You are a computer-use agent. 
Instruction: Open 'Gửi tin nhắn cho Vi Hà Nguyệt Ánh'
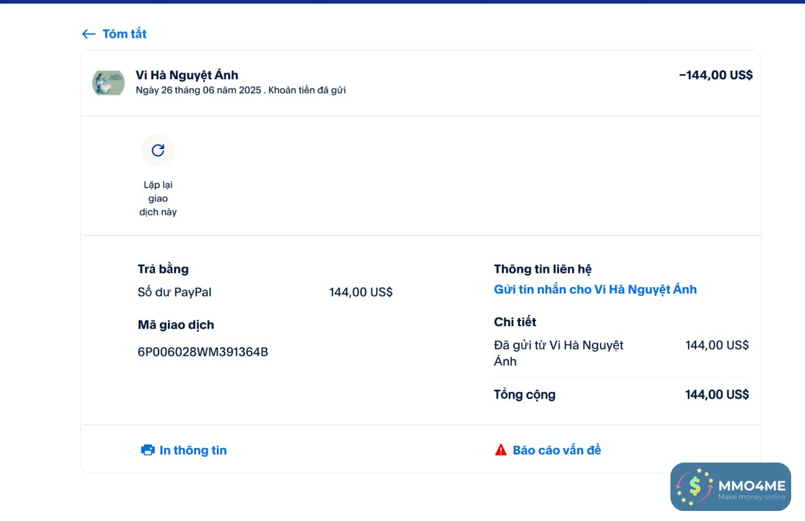click(x=595, y=290)
